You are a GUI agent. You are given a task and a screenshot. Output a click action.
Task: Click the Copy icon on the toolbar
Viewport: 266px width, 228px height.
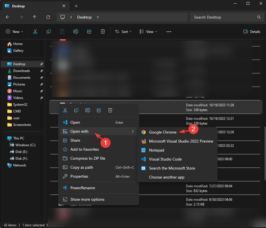click(x=48, y=31)
